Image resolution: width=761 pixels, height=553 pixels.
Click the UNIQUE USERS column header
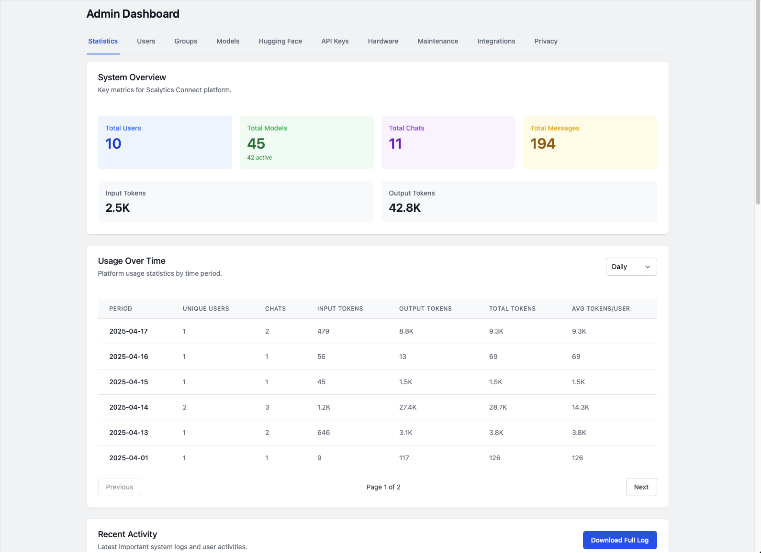pyautogui.click(x=206, y=309)
